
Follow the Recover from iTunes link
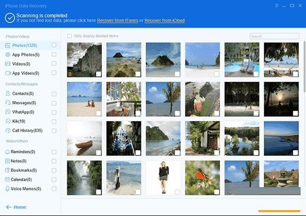coord(117,20)
